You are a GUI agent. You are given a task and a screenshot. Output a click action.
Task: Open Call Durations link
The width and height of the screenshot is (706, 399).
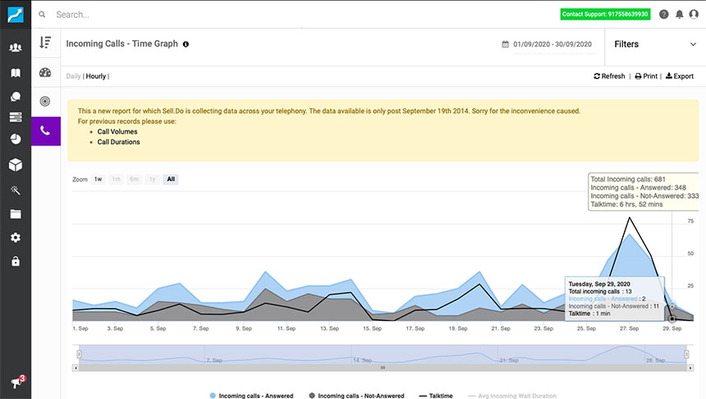click(x=119, y=142)
